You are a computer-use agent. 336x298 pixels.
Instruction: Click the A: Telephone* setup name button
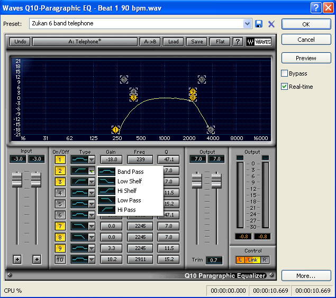click(x=85, y=42)
